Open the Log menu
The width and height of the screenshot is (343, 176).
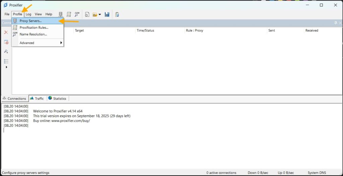[x=28, y=14]
